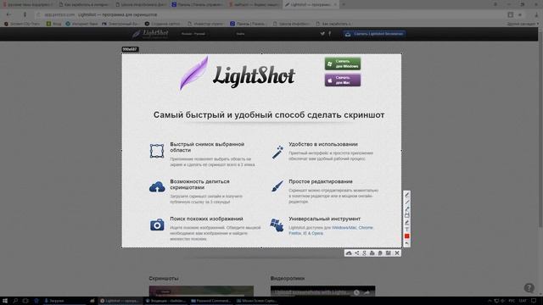Play the video tutorial thumbnail
This screenshot has width=543, height=305.
[322, 291]
